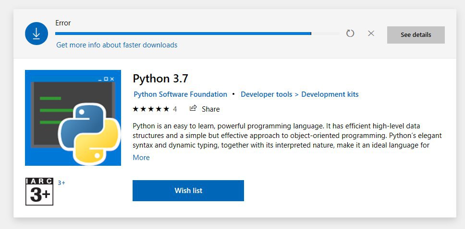
Task: Add Python 3.7 to Wish list
Action: [x=188, y=191]
